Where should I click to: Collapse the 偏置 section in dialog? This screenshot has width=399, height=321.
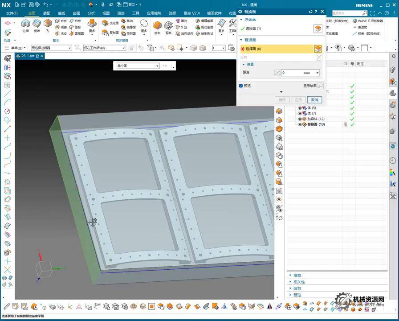click(244, 64)
